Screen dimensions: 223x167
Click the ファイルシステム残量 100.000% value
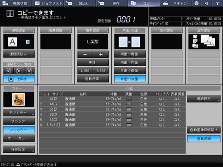click(x=214, y=24)
